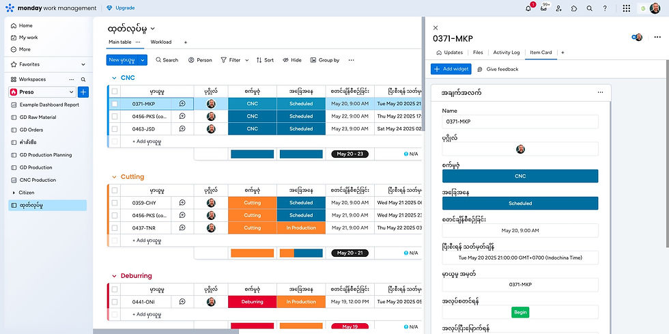
Task: Open the products switcher grid icon
Action: point(627,8)
